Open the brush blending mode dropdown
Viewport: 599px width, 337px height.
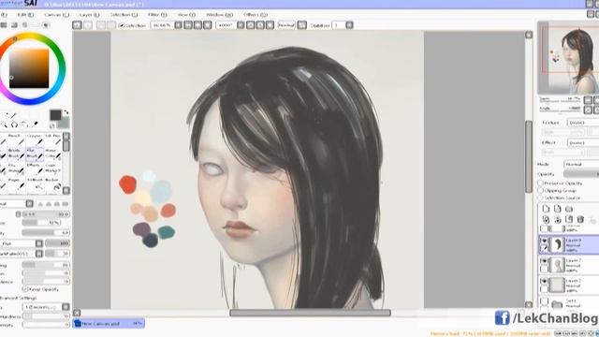[x=29, y=204]
